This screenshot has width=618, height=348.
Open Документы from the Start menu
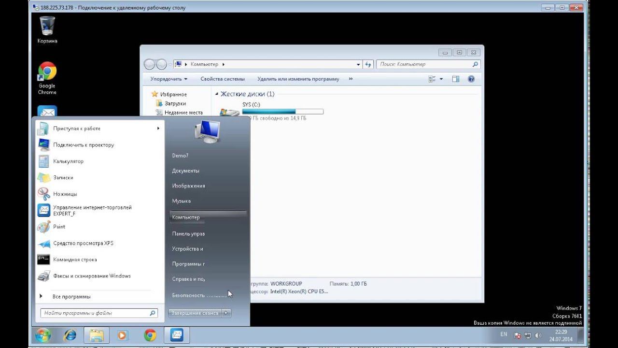pos(185,171)
